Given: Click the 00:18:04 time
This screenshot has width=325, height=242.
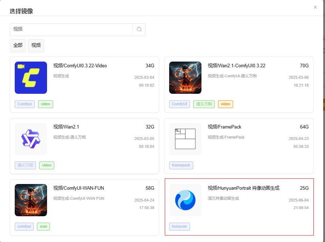Looking at the screenshot, I should 147,146.
